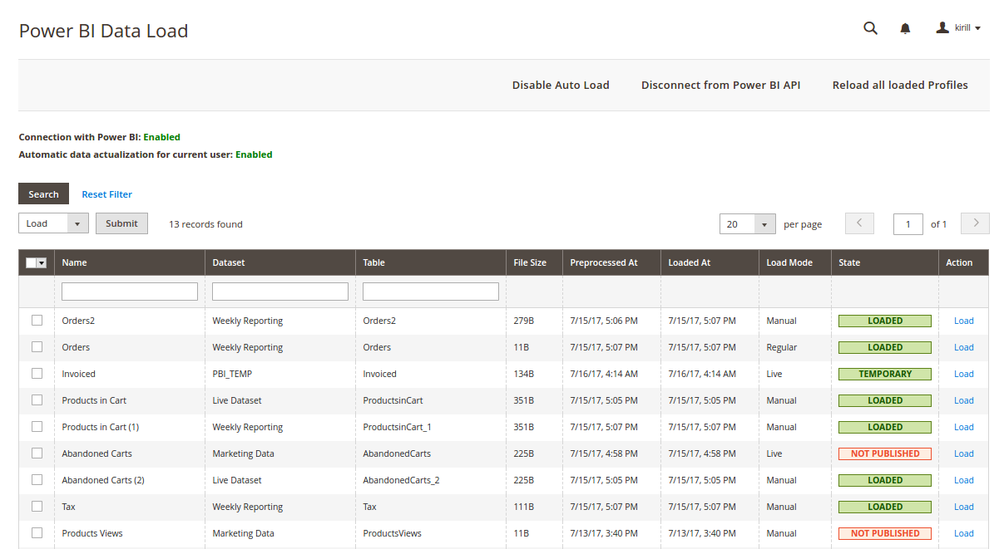This screenshot has width=1004, height=549.
Task: Check the Products in Cart (1) row
Action: [x=37, y=427]
